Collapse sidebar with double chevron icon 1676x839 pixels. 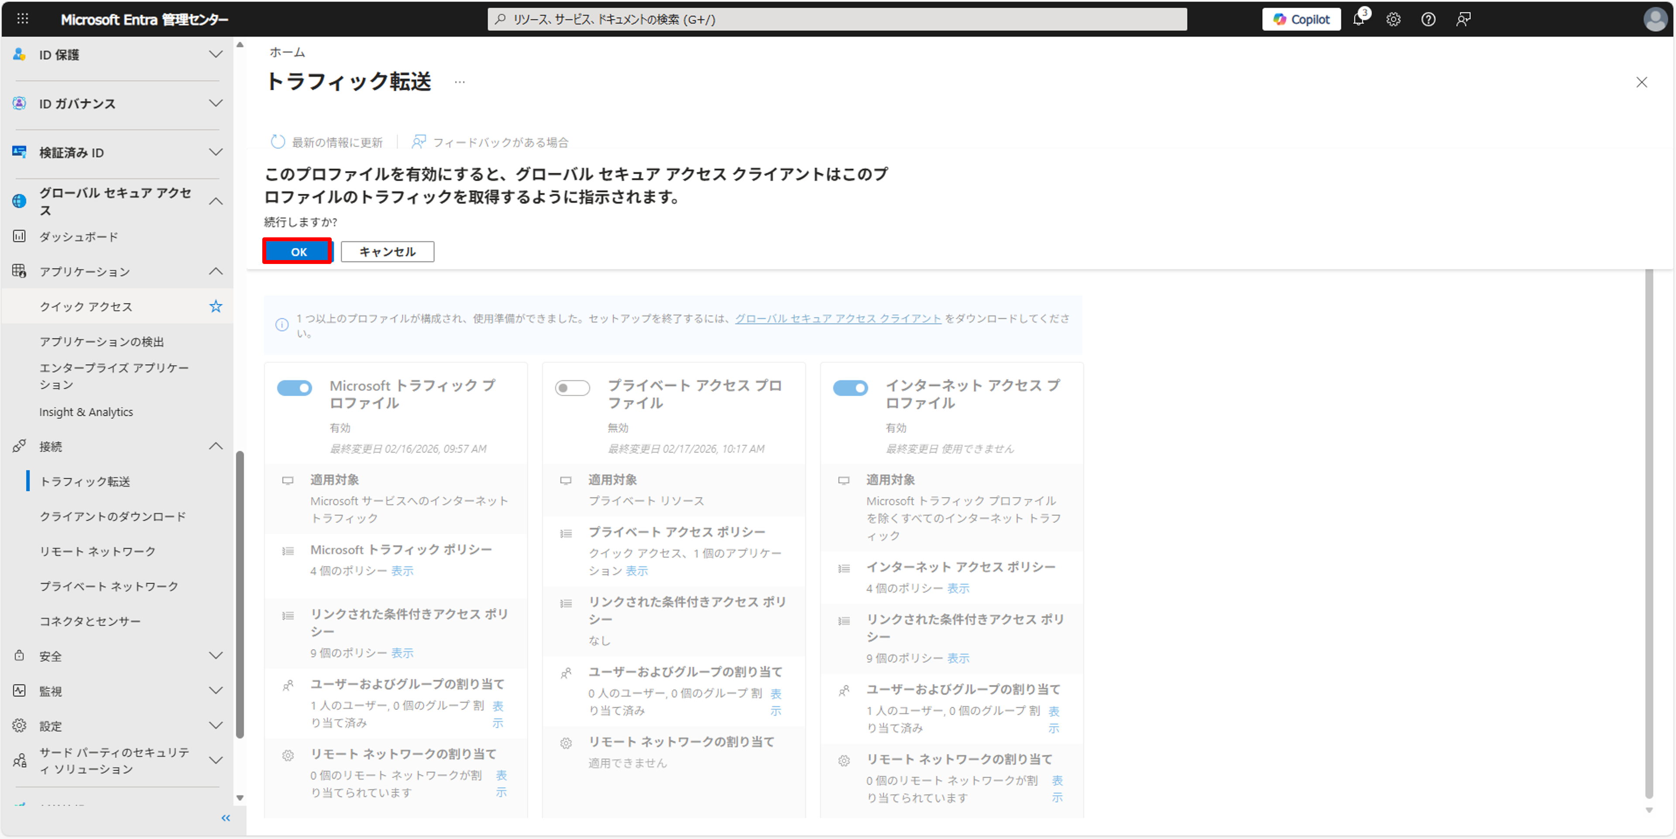click(x=226, y=818)
